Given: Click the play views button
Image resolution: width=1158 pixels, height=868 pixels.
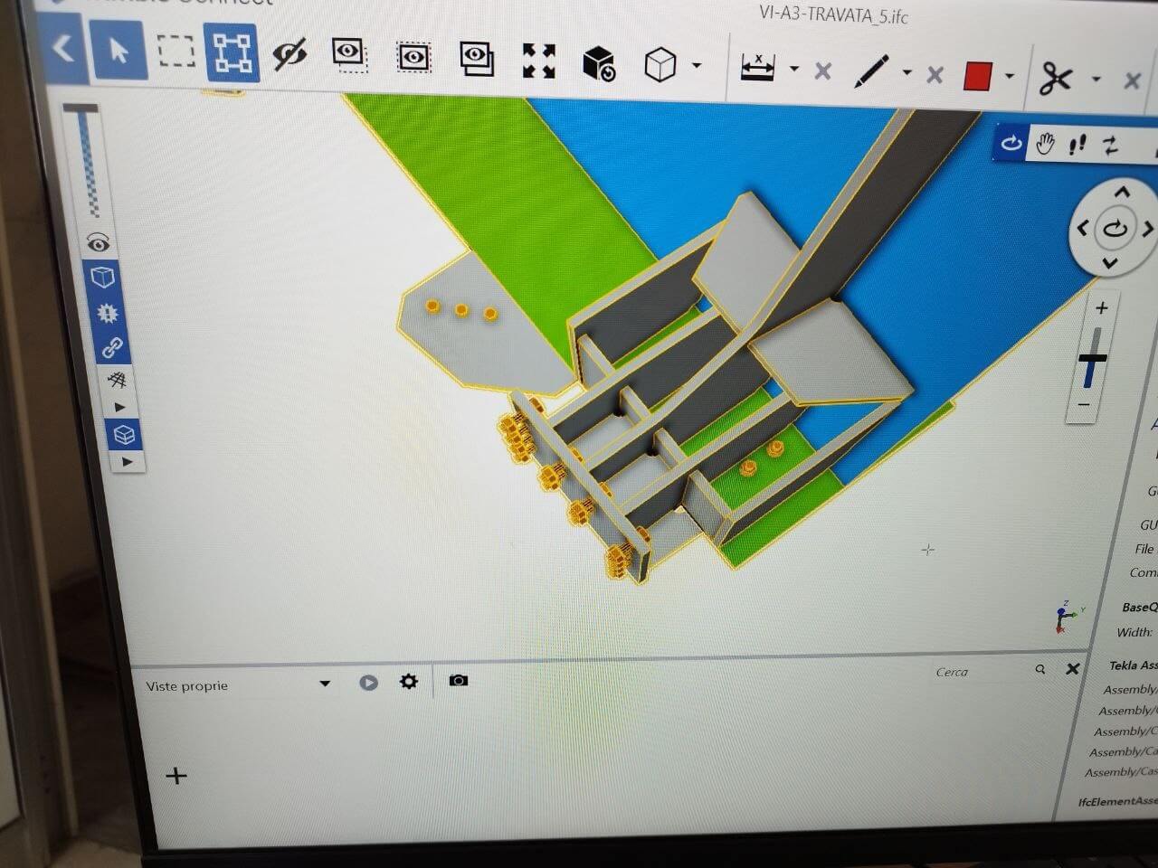Looking at the screenshot, I should point(368,683).
